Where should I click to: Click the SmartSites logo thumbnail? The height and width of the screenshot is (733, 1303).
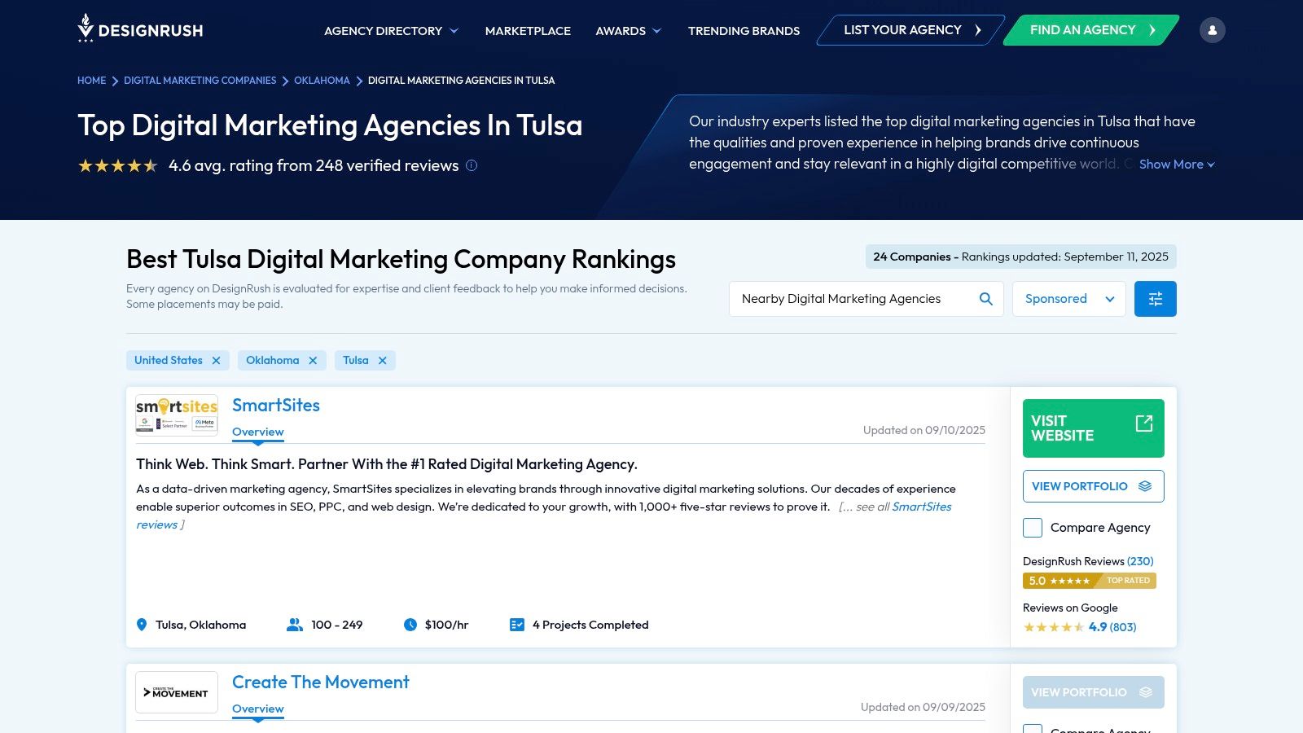tap(177, 415)
